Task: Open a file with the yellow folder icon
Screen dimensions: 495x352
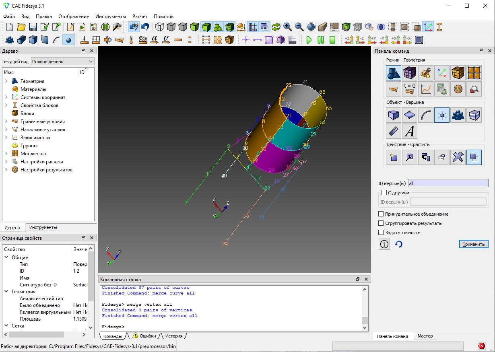Action: pyautogui.click(x=21, y=27)
